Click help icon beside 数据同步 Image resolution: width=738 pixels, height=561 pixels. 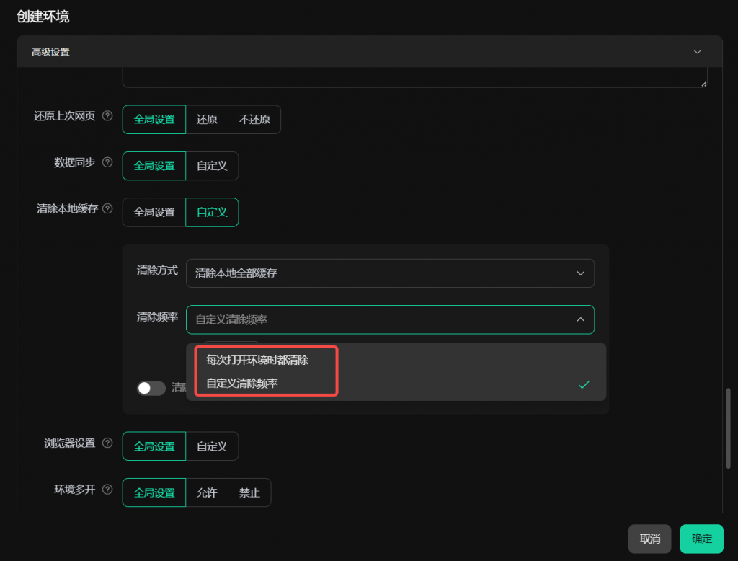(x=108, y=162)
